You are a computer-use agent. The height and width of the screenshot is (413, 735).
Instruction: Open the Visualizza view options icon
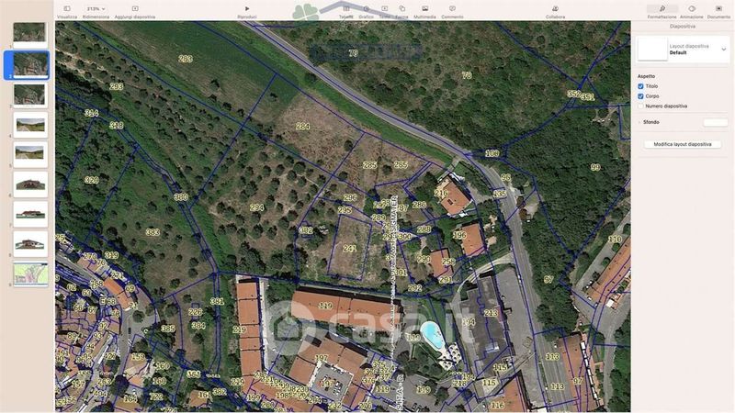(x=67, y=8)
